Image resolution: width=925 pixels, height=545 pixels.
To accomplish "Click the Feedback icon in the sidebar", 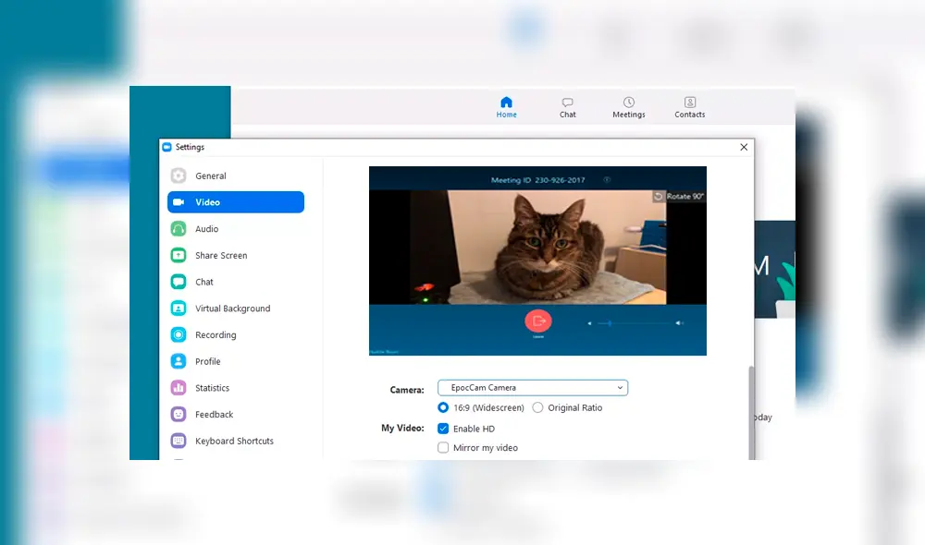I will pos(179,414).
